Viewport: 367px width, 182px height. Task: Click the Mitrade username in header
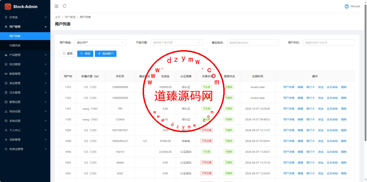click(355, 6)
